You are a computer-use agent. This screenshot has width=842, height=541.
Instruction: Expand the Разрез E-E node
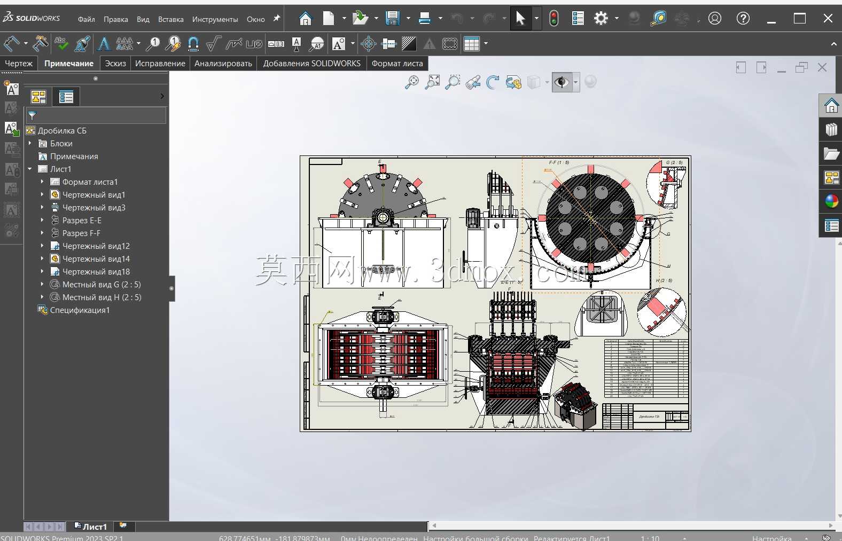pos(42,220)
